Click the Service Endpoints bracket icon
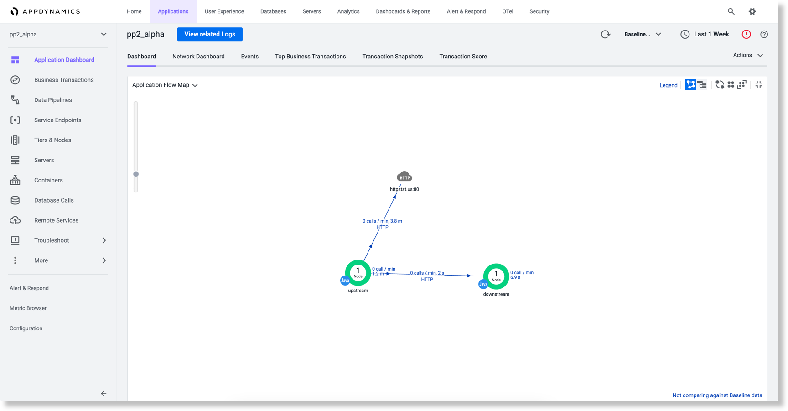This screenshot has height=411, width=788. tap(15, 120)
